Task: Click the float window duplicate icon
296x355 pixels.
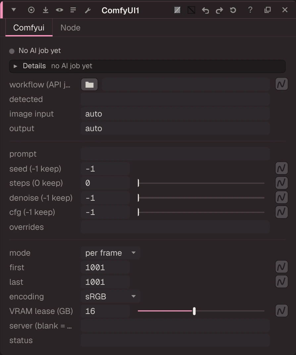Action: coord(268,10)
